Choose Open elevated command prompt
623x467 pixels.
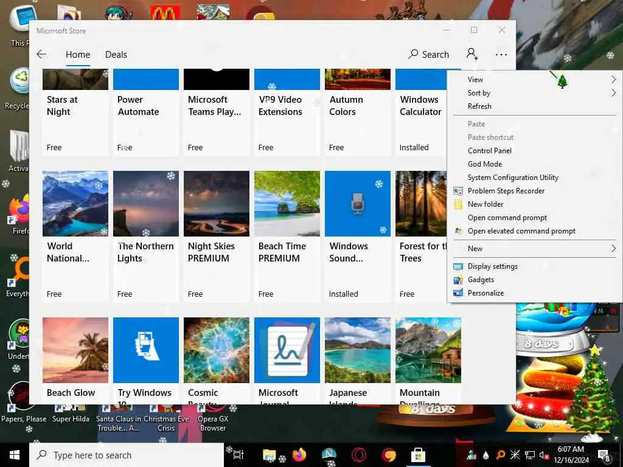pos(535,231)
